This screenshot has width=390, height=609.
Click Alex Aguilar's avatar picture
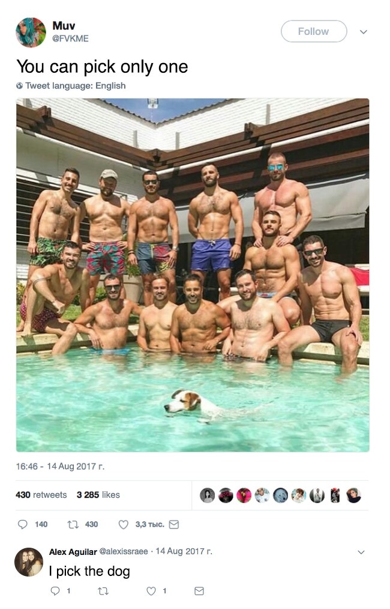[x=29, y=562]
